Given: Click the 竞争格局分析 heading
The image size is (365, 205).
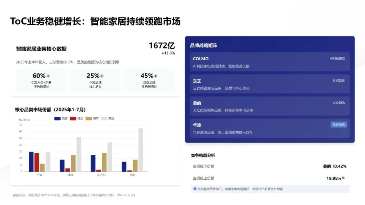Looking at the screenshot, I should 203,155.
